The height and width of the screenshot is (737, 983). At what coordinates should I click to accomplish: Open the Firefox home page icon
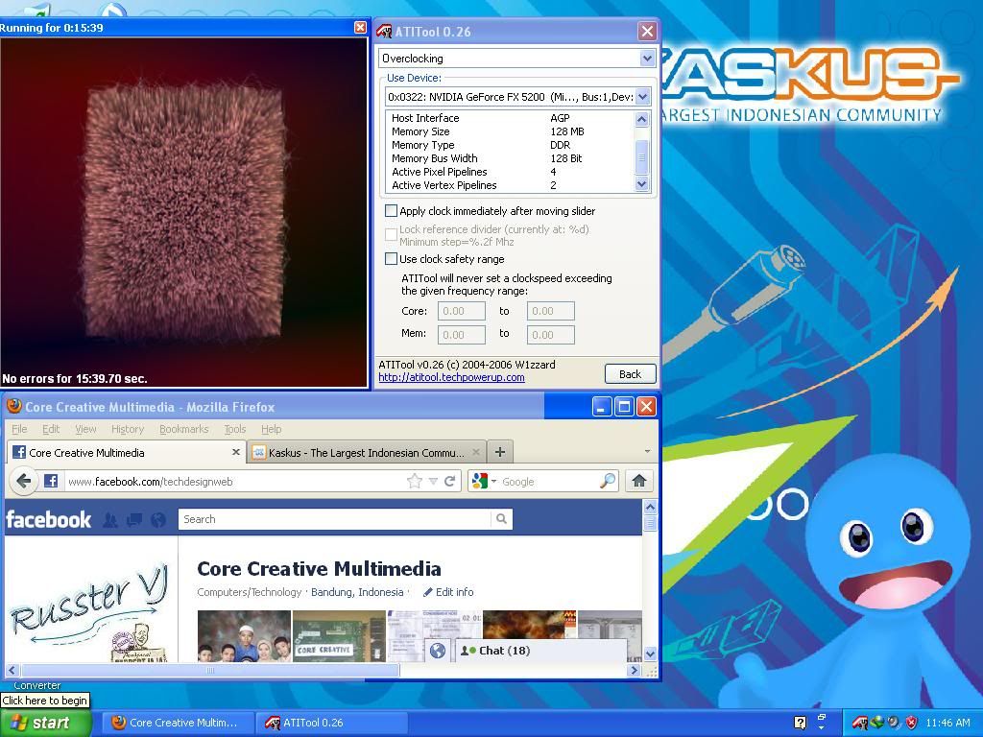[x=638, y=482]
